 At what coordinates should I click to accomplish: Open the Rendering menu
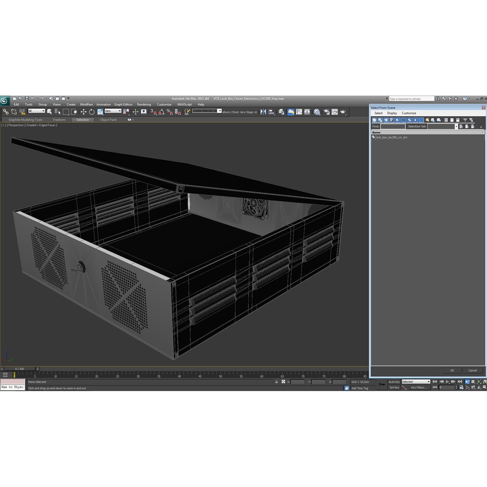click(x=144, y=104)
